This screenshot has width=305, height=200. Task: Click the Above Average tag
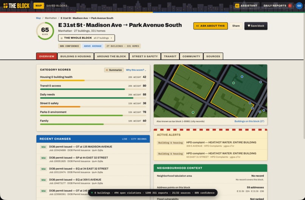coord(93,46)
